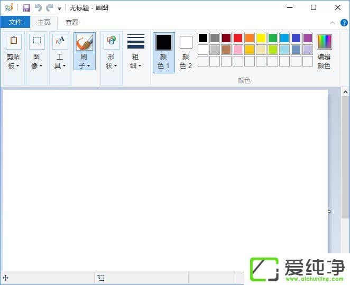
Task: Click the shapes icon
Action: tap(112, 41)
